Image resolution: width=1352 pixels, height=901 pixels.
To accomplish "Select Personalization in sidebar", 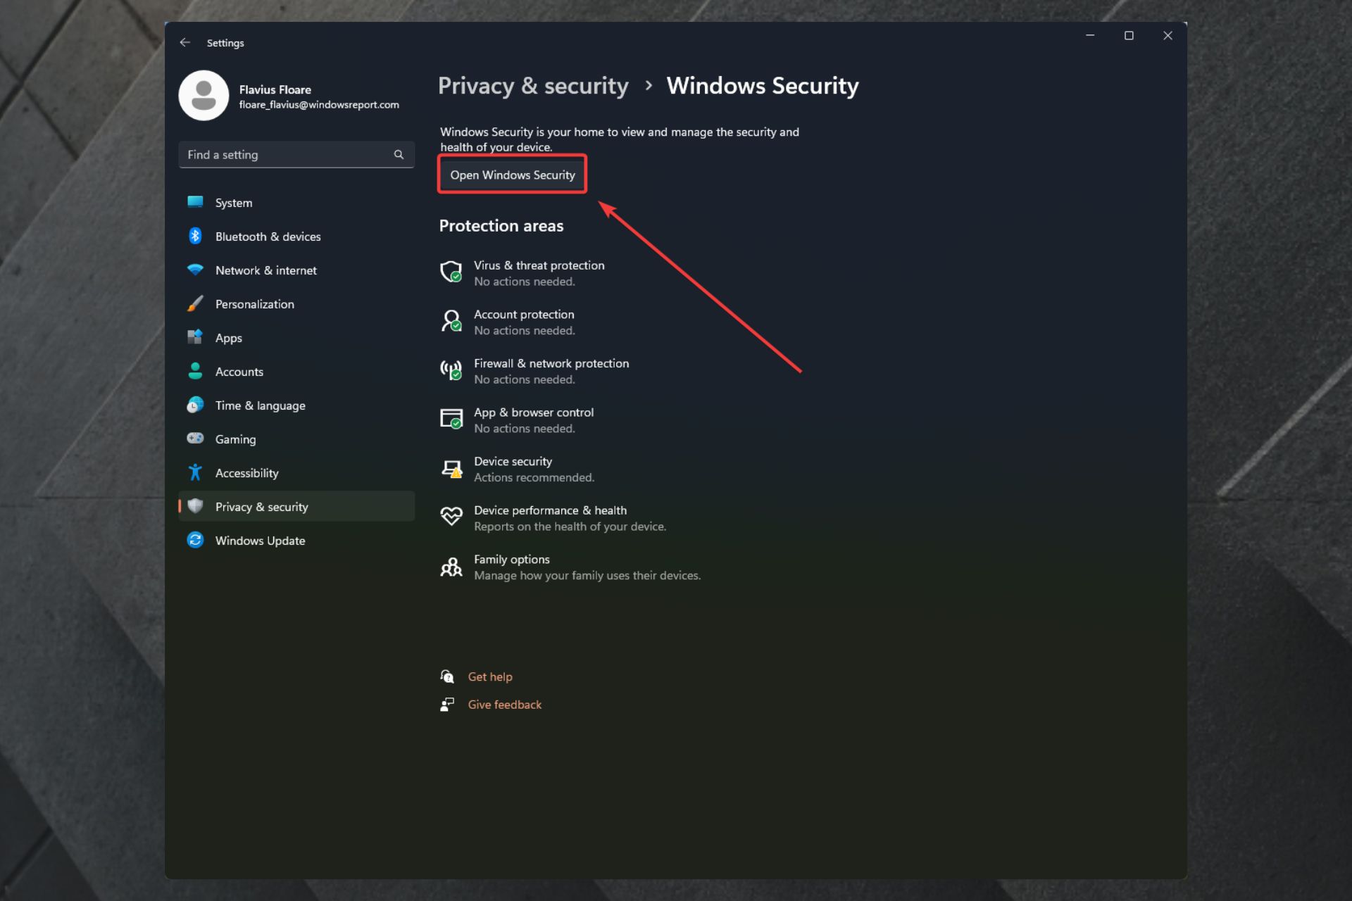I will pyautogui.click(x=254, y=304).
